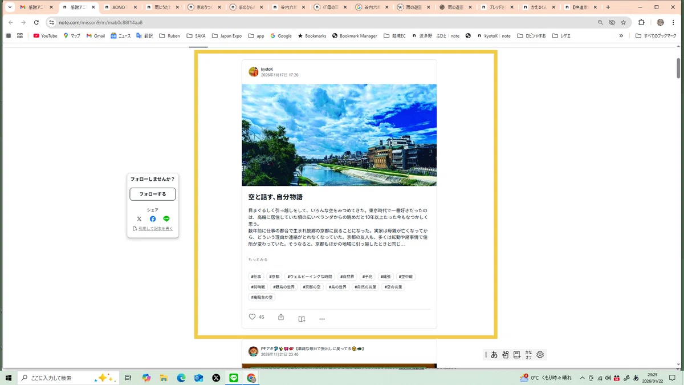684x385 pixels.
Task: Show hidden system tray icons chevron
Action: [582, 378]
